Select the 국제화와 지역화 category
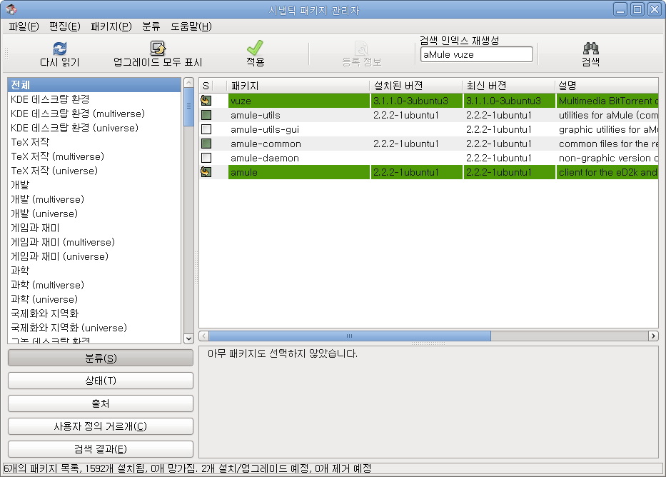Screen dimensions: 666x477 (94, 313)
